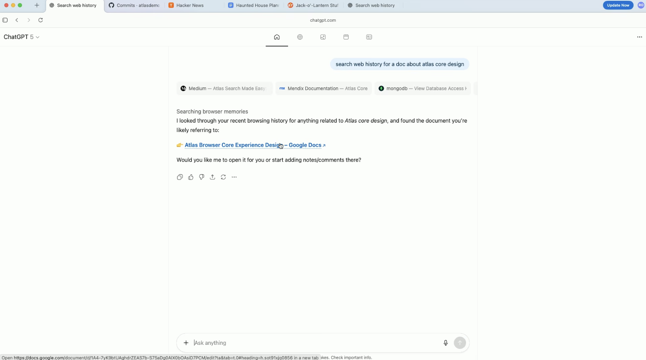Open a new tab with plus icon
The height and width of the screenshot is (360, 646).
37,5
